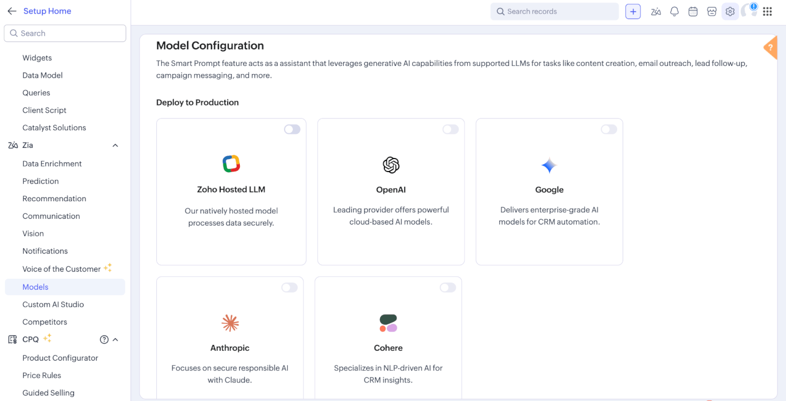Toggle the Cohere model switch
Screen dimensions: 786x401
448,287
